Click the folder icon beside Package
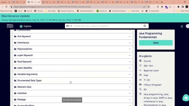The width and height of the screenshot is (189, 106). [15, 100]
